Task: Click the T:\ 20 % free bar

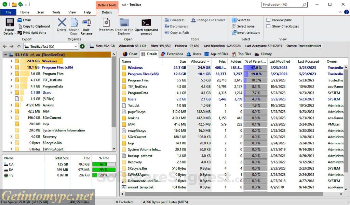Action: pos(104,175)
